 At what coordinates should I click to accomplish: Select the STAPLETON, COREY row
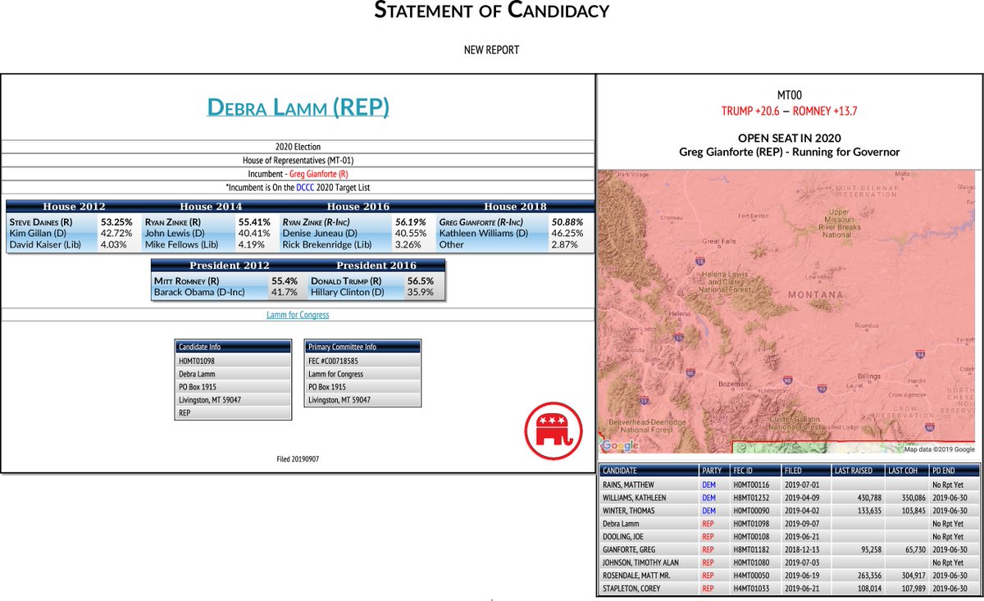(790, 588)
